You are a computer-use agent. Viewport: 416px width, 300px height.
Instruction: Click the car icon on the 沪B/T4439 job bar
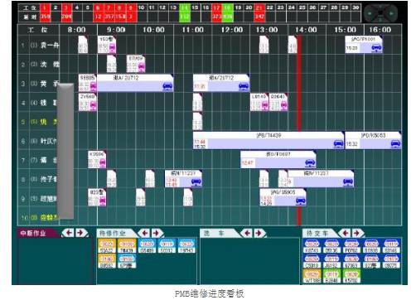point(338,143)
